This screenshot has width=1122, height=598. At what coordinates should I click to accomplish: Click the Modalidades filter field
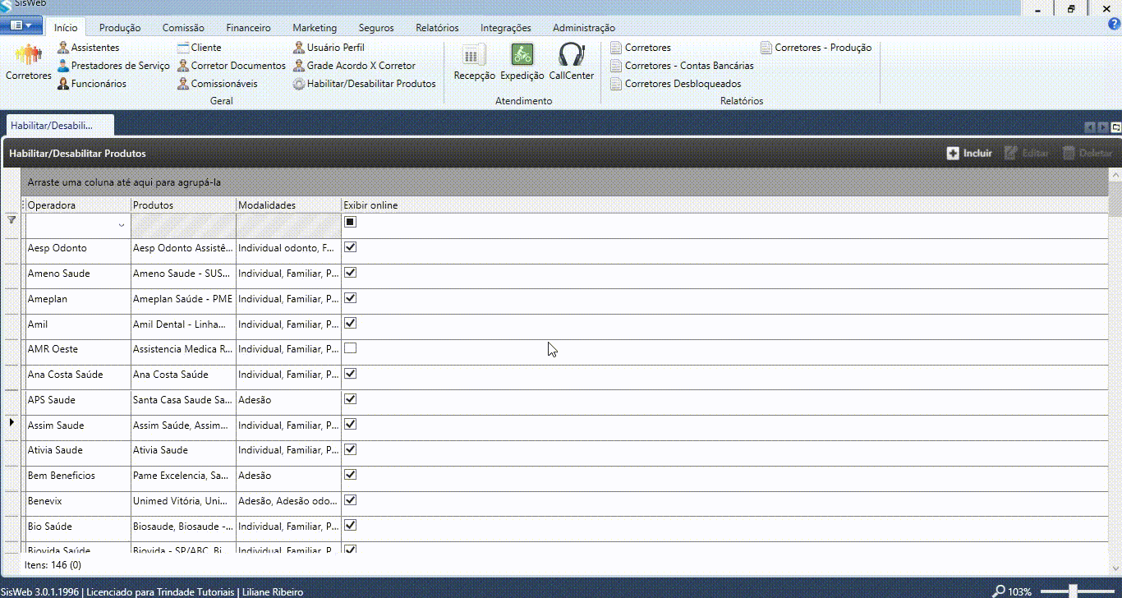click(288, 225)
